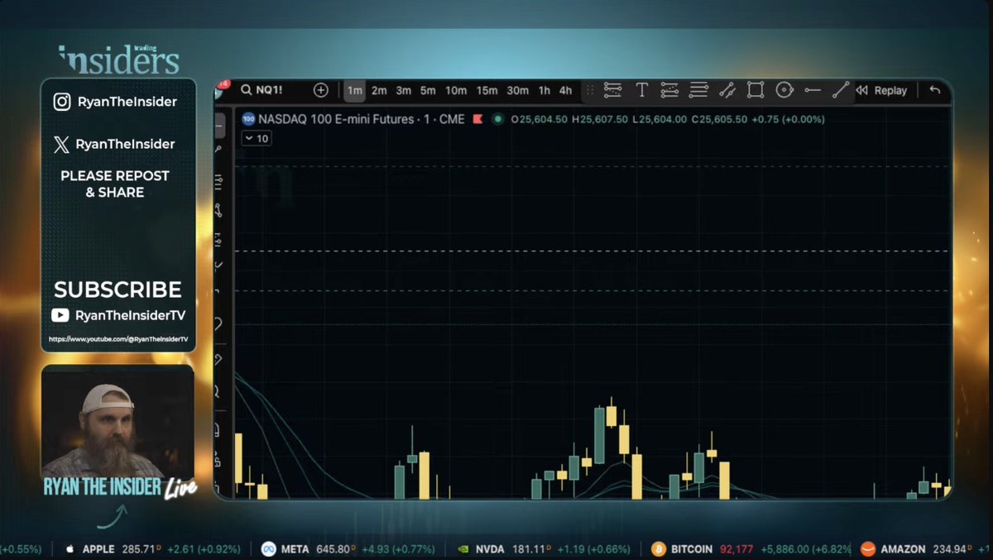Click the META logo in the ticker
993x560 pixels.
pos(268,549)
